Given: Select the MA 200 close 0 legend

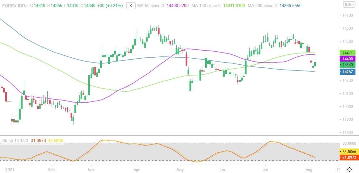Looking at the screenshot, I should coord(262,5).
